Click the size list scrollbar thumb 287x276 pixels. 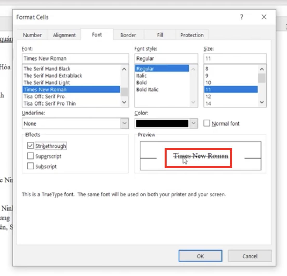(262, 78)
